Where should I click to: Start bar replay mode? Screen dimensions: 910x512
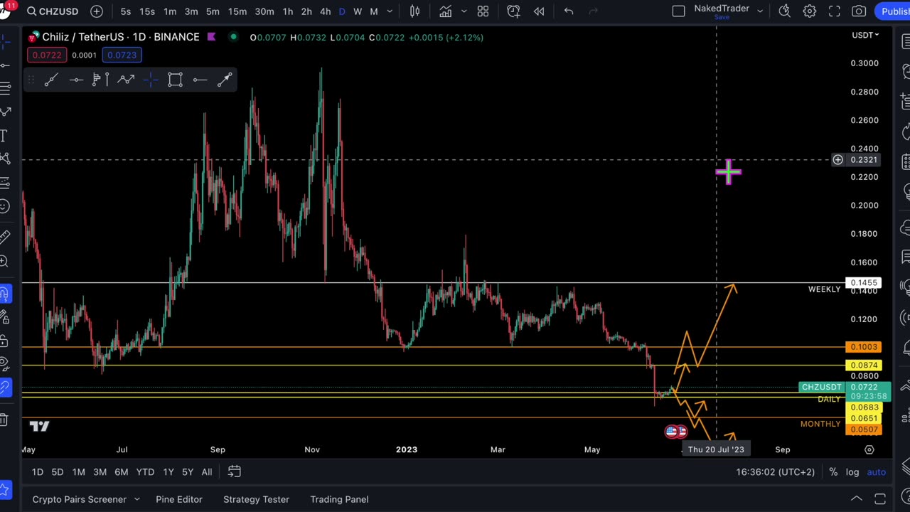[539, 11]
